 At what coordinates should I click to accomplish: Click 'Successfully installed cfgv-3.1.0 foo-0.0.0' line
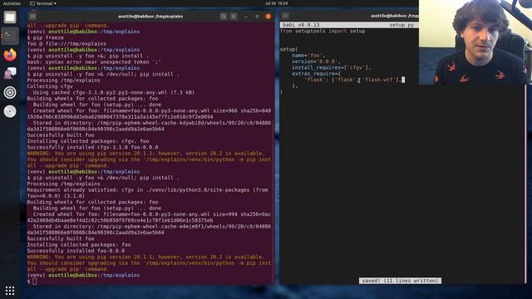point(92,148)
